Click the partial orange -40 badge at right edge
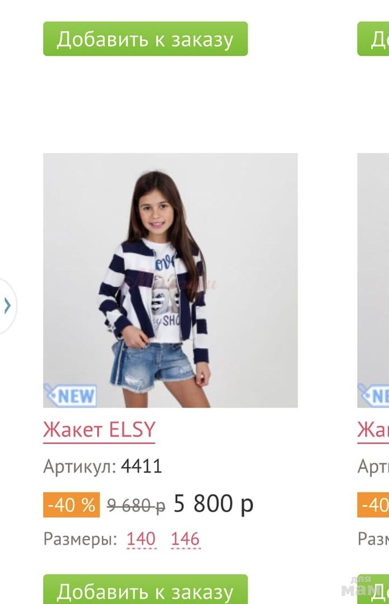 pyautogui.click(x=373, y=504)
